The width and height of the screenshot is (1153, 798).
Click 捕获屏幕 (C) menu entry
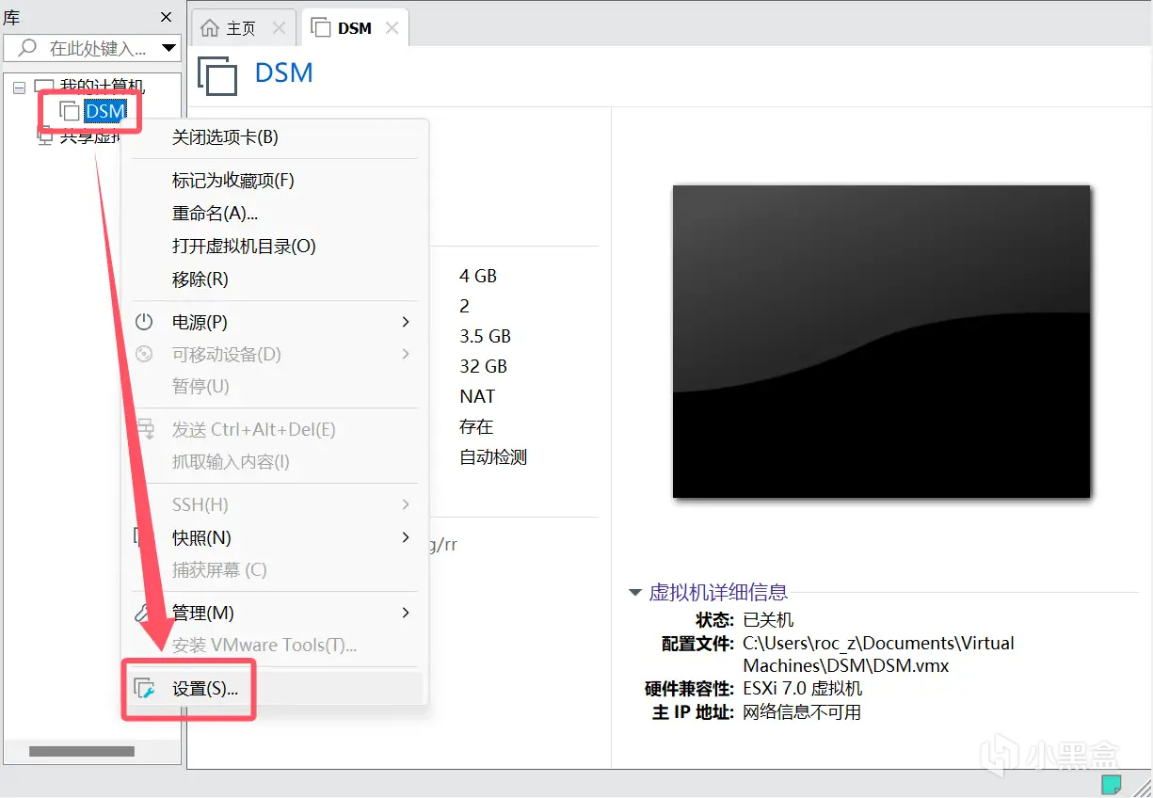tap(275, 569)
